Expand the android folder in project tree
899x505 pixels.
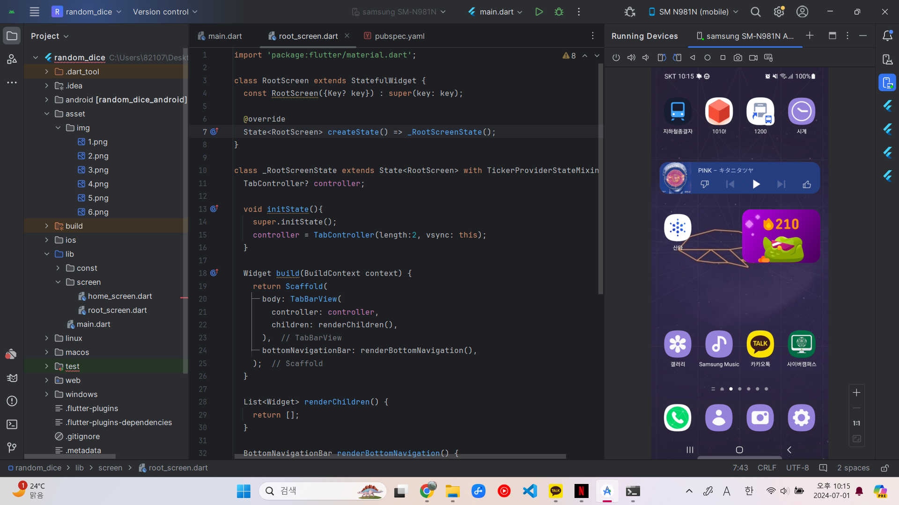pos(46,100)
